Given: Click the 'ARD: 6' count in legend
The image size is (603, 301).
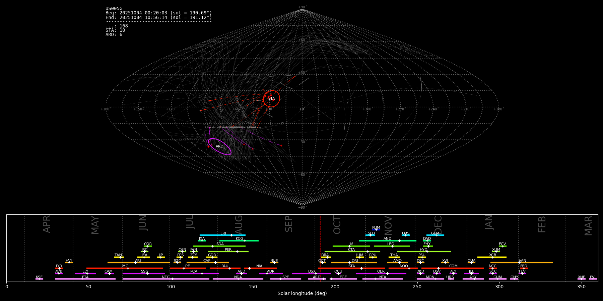Looking at the screenshot, I should pyautogui.click(x=114, y=35).
